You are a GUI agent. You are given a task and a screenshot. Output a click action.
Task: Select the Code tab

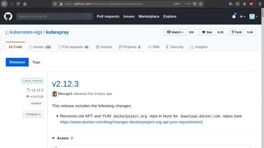point(16,47)
